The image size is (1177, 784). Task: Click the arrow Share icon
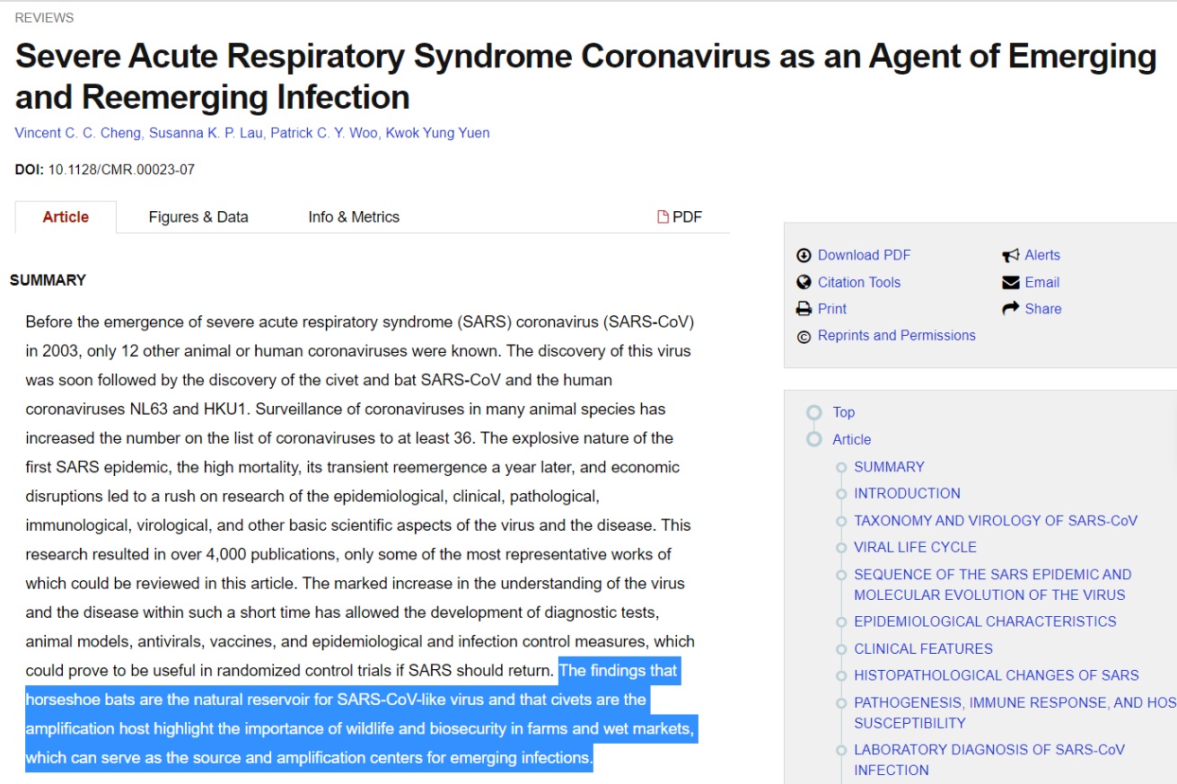[1011, 309]
